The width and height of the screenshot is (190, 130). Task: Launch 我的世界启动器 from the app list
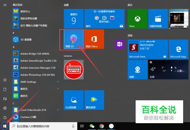(36, 19)
